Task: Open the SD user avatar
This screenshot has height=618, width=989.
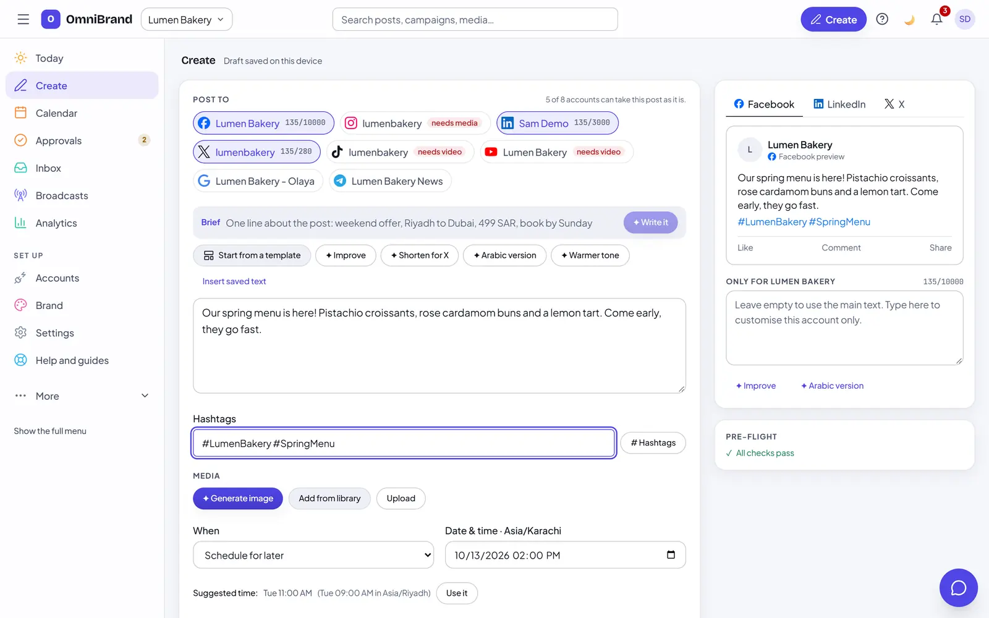Action: click(965, 19)
